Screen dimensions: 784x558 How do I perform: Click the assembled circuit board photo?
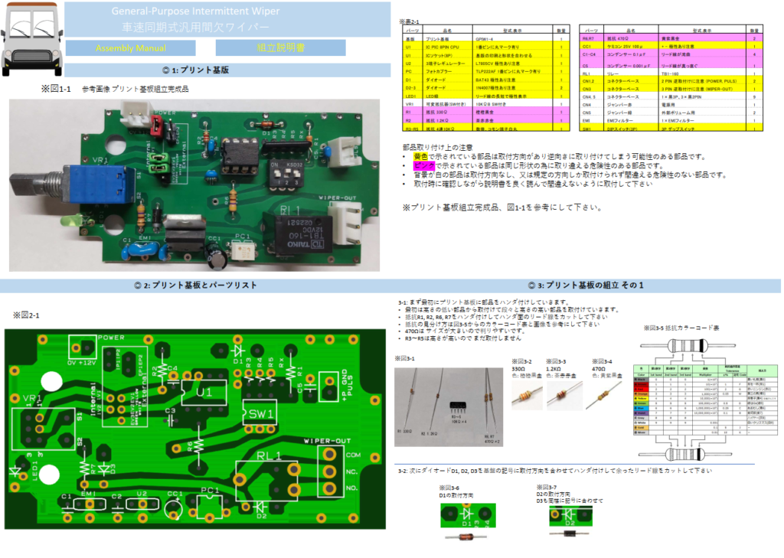194,185
